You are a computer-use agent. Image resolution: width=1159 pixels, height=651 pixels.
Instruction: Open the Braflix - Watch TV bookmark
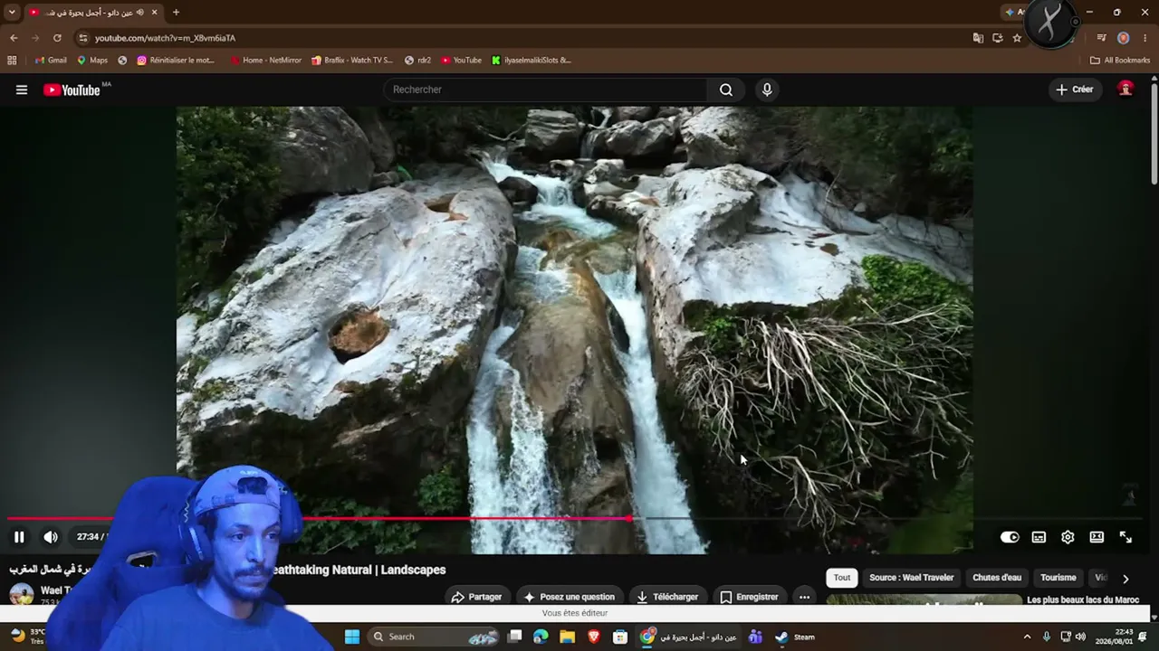click(x=352, y=61)
